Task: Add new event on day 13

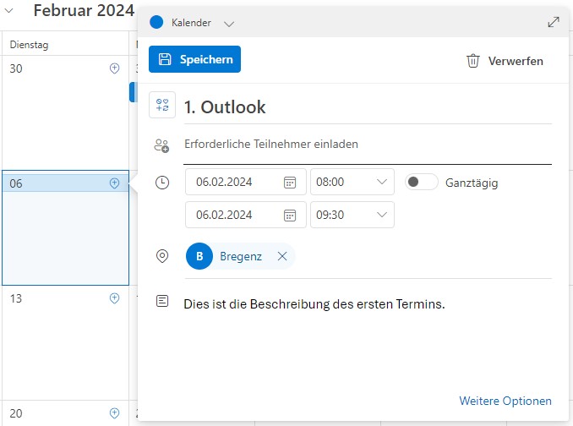Action: (x=115, y=298)
